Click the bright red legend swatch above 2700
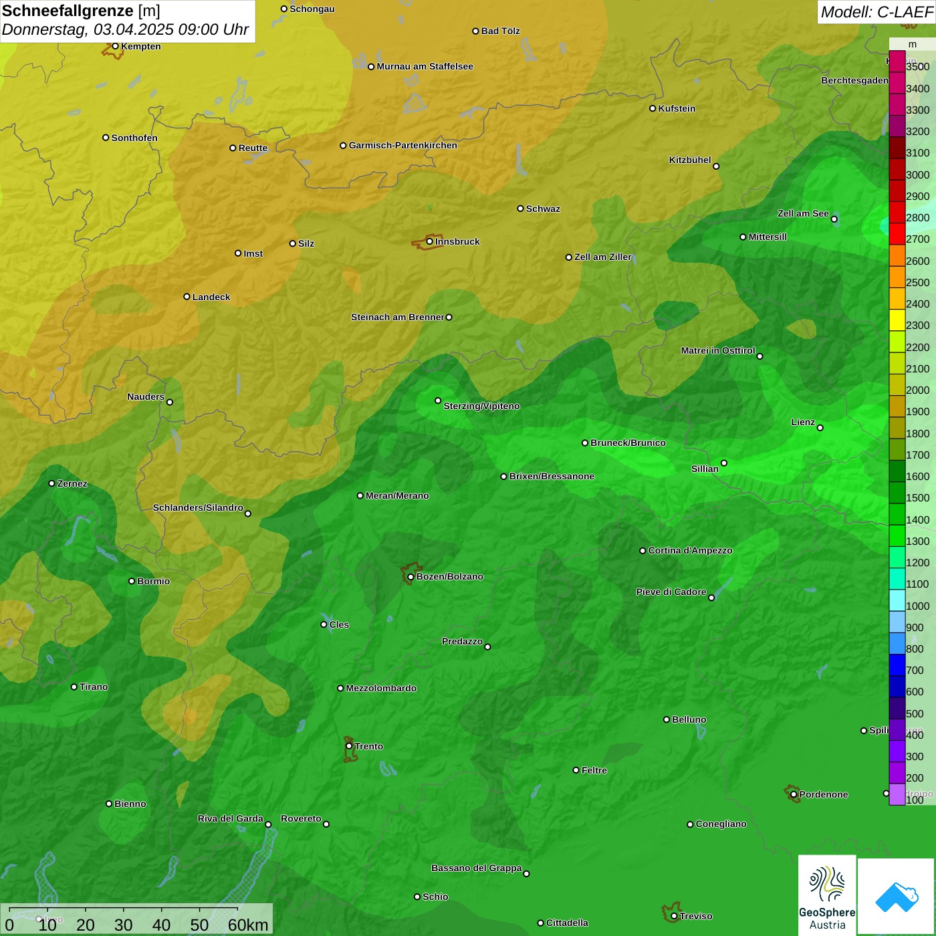Screen dimensions: 936x936 (897, 234)
